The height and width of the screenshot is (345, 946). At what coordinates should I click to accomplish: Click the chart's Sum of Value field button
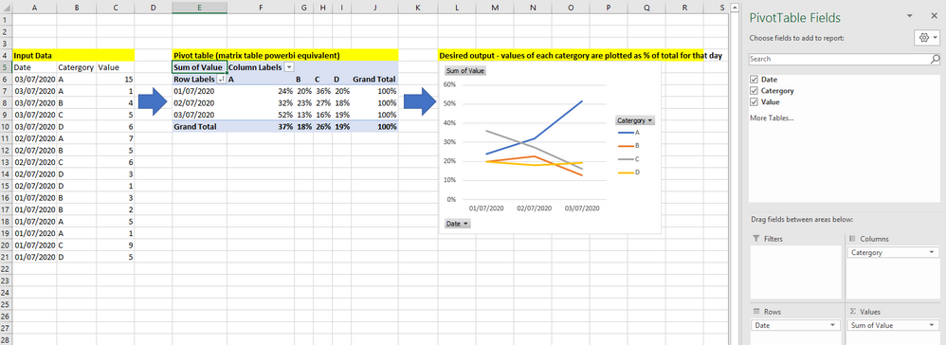point(465,70)
